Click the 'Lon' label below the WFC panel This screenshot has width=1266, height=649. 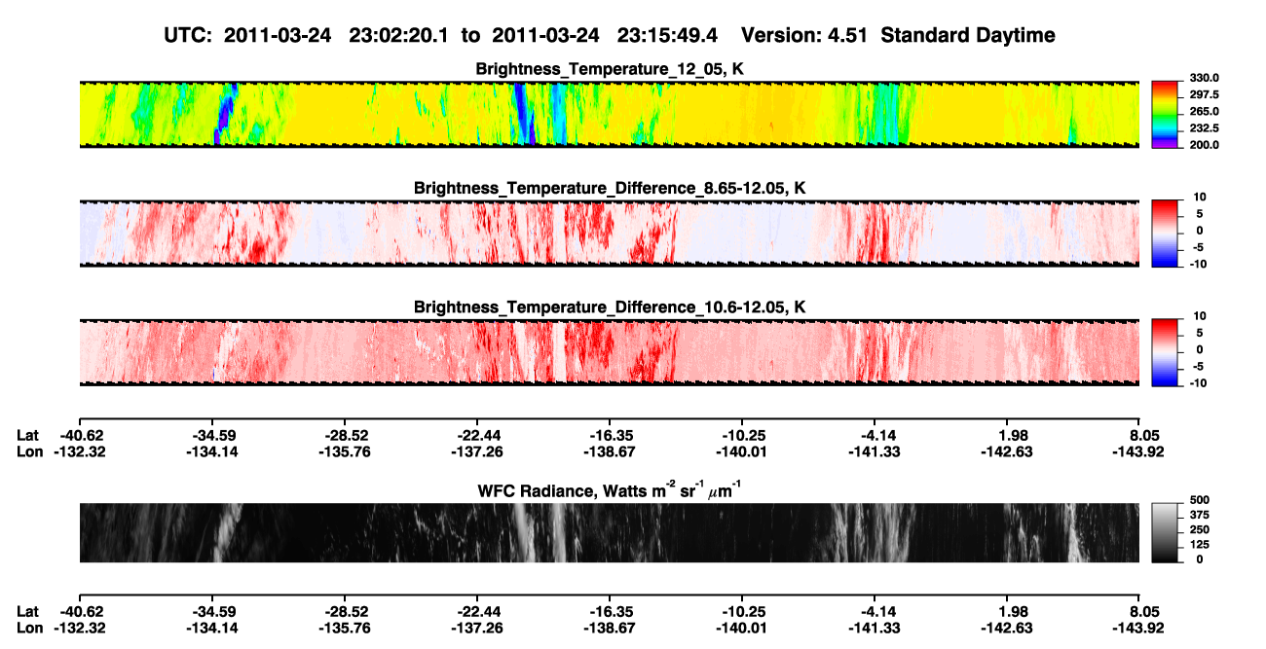pos(29,627)
